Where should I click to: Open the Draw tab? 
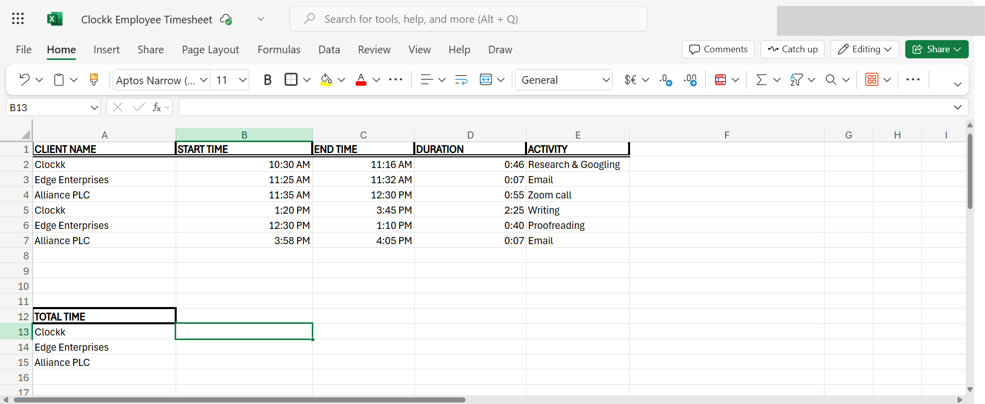(x=500, y=50)
